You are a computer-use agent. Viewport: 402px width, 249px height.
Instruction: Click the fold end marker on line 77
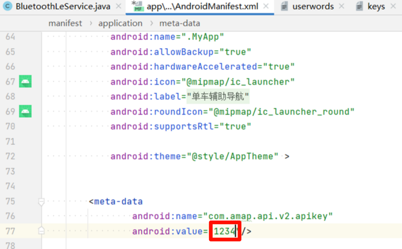[x=41, y=231]
